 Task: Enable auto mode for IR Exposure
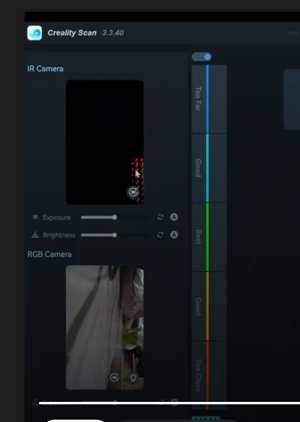(x=174, y=217)
